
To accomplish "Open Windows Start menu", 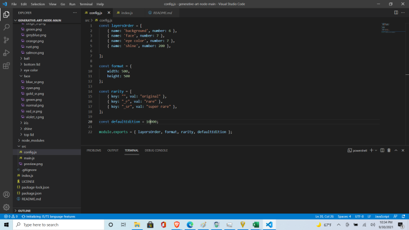I will [x=6, y=225].
